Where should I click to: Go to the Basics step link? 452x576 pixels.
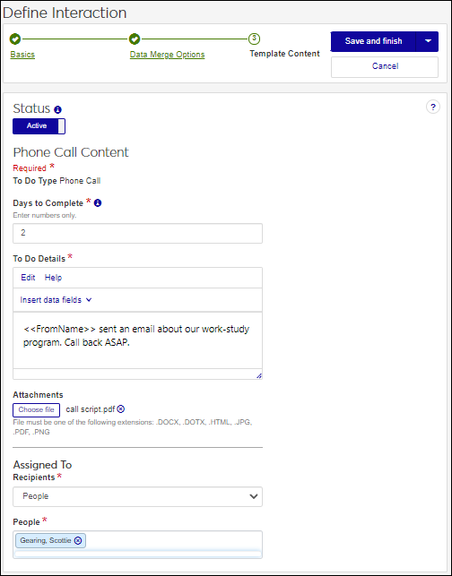(22, 55)
